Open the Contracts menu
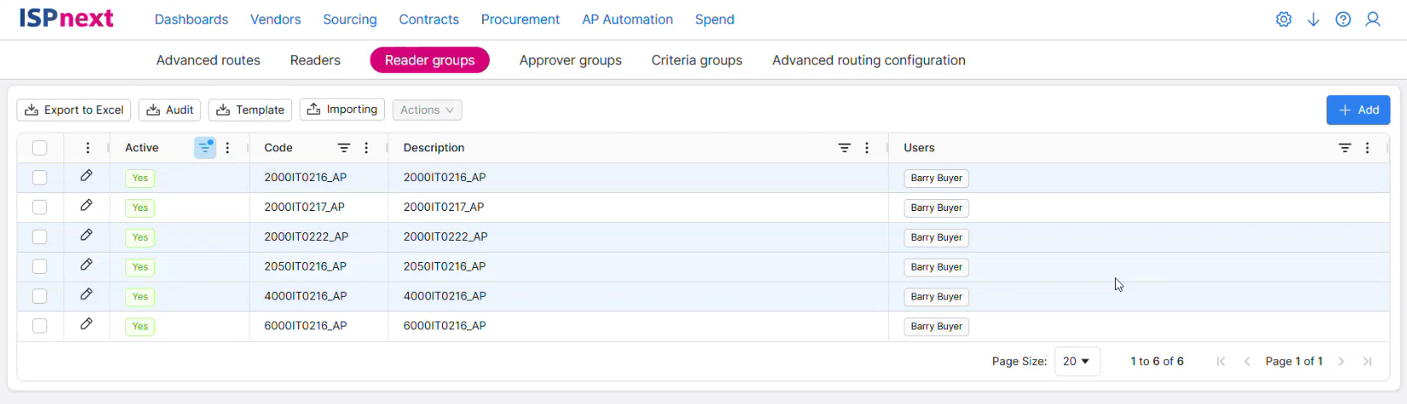The width and height of the screenshot is (1407, 404). [x=429, y=20]
